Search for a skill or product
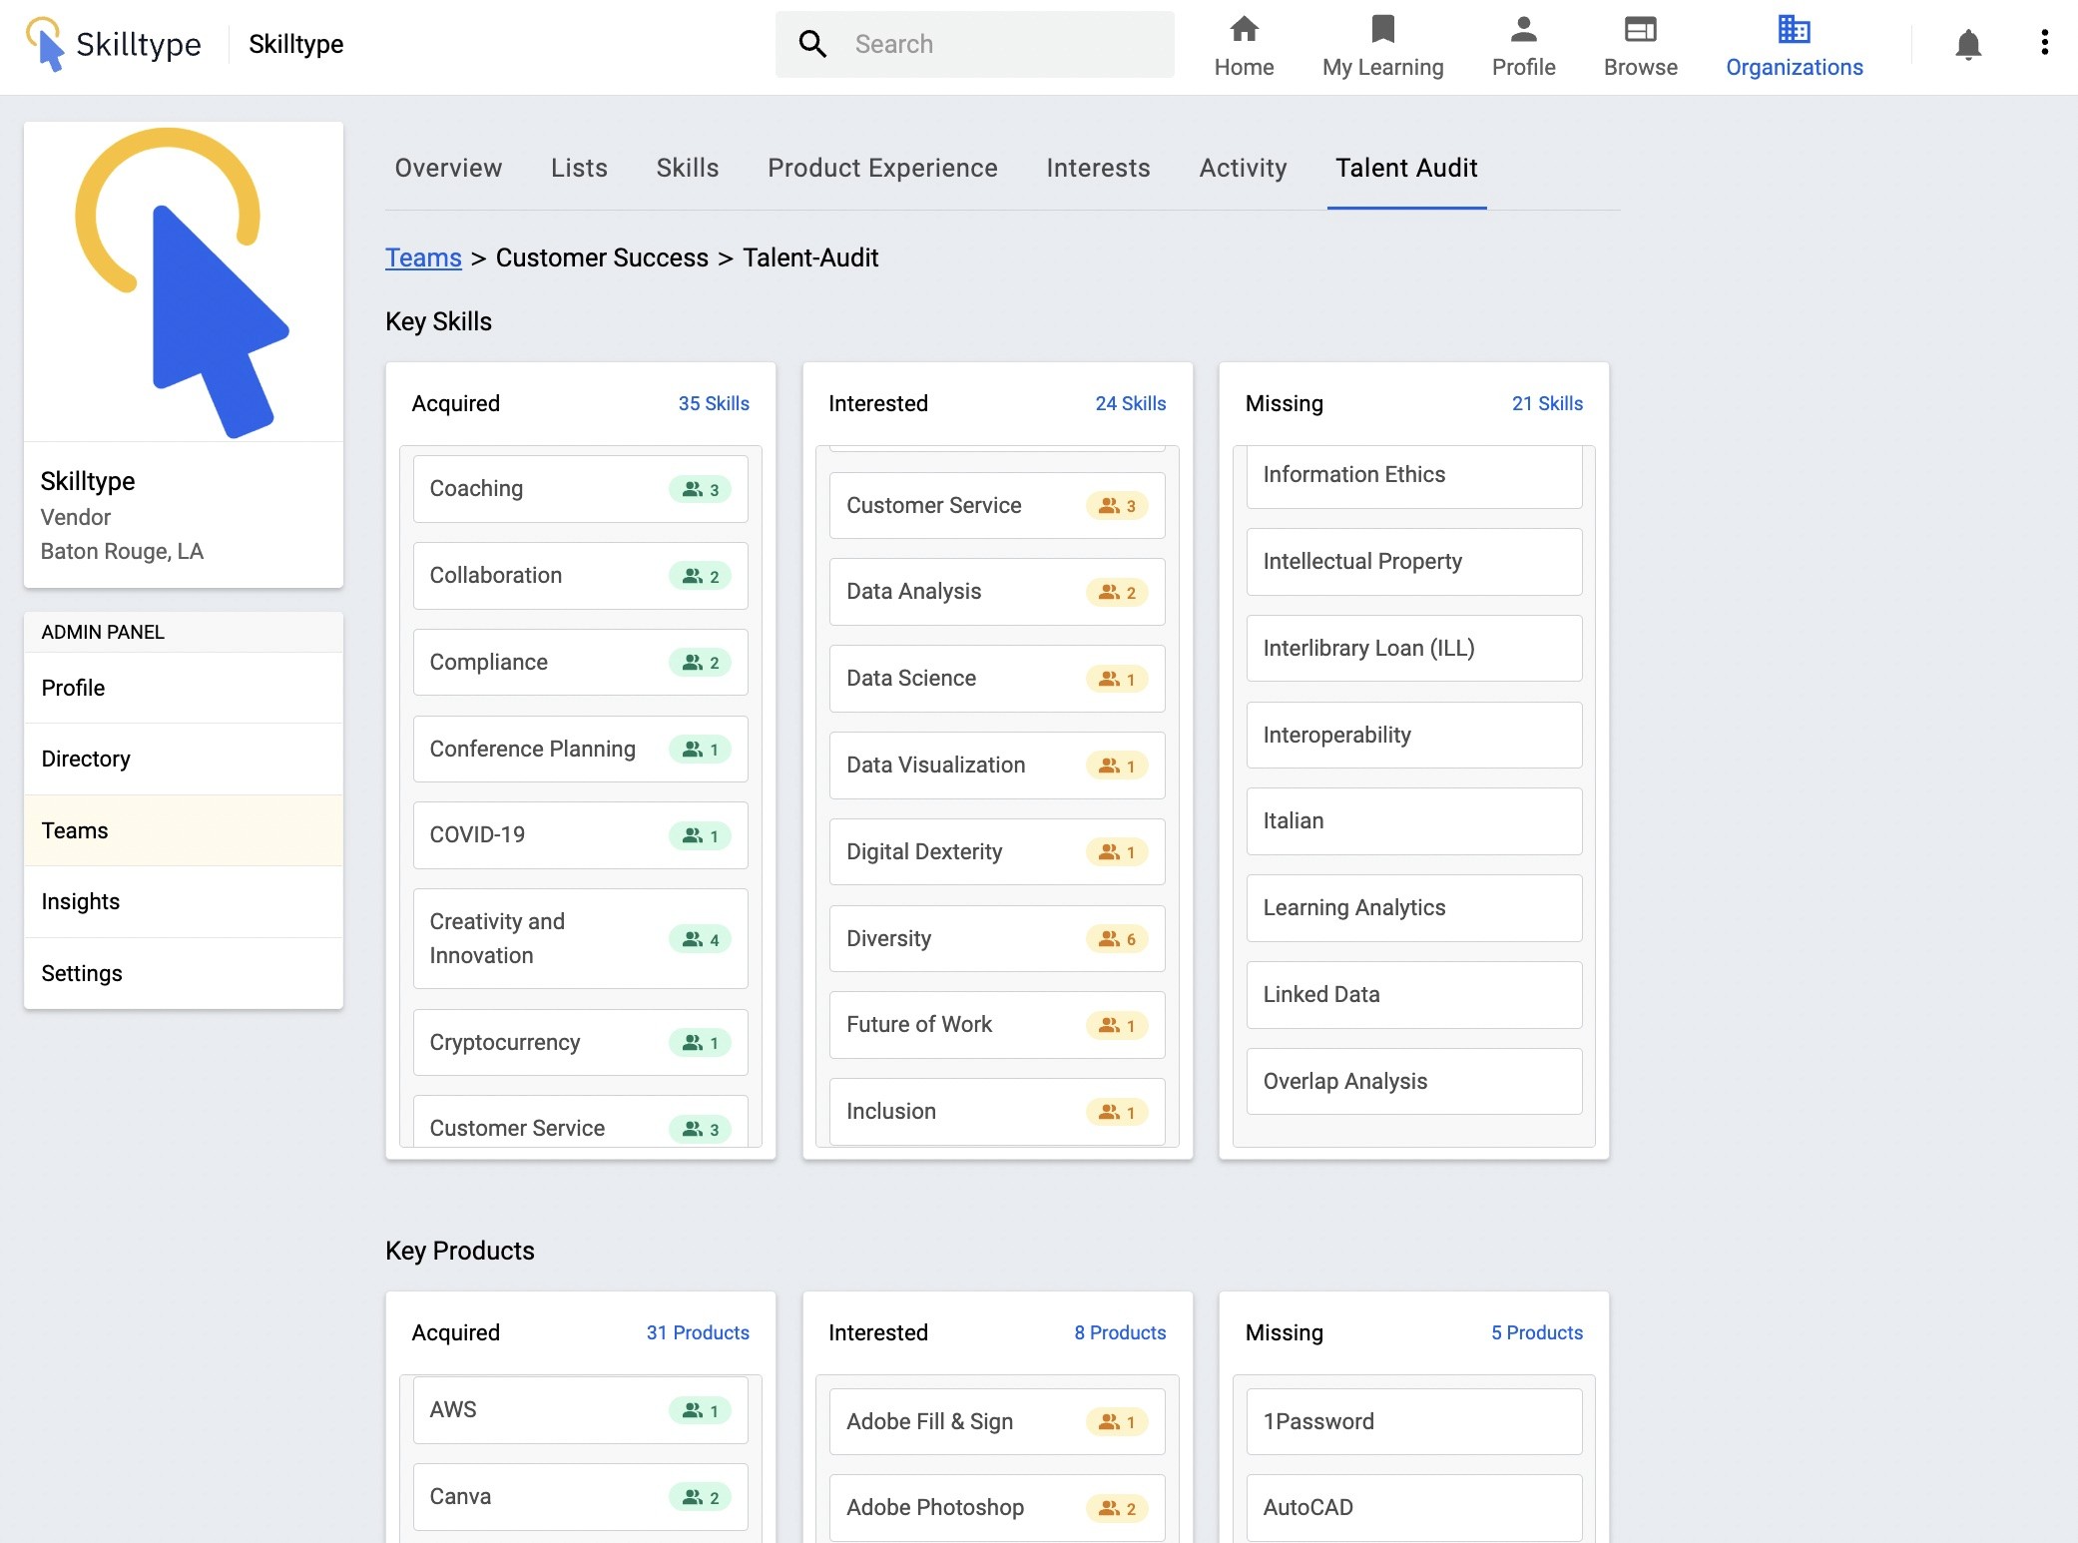 point(976,44)
